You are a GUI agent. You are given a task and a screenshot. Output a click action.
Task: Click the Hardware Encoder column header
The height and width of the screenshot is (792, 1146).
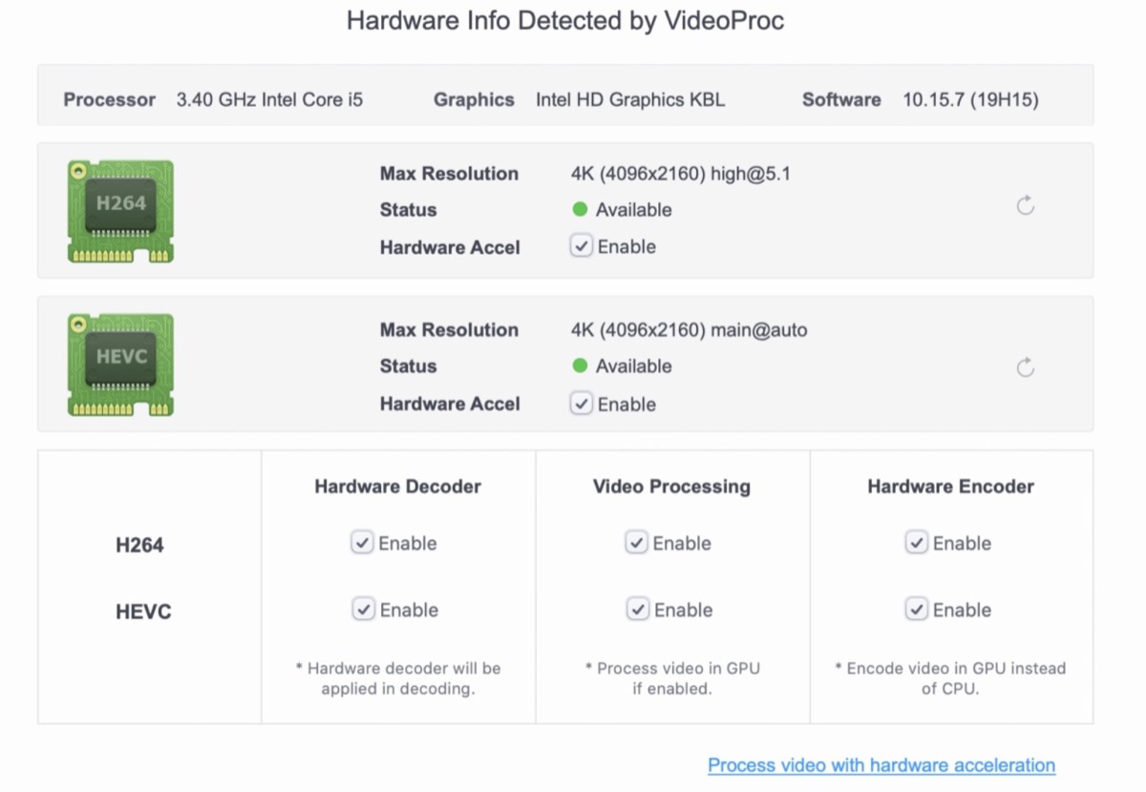point(950,487)
